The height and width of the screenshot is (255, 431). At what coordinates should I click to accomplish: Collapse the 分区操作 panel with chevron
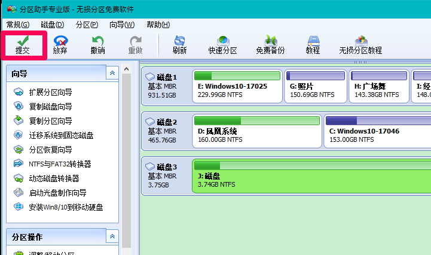[x=111, y=237]
